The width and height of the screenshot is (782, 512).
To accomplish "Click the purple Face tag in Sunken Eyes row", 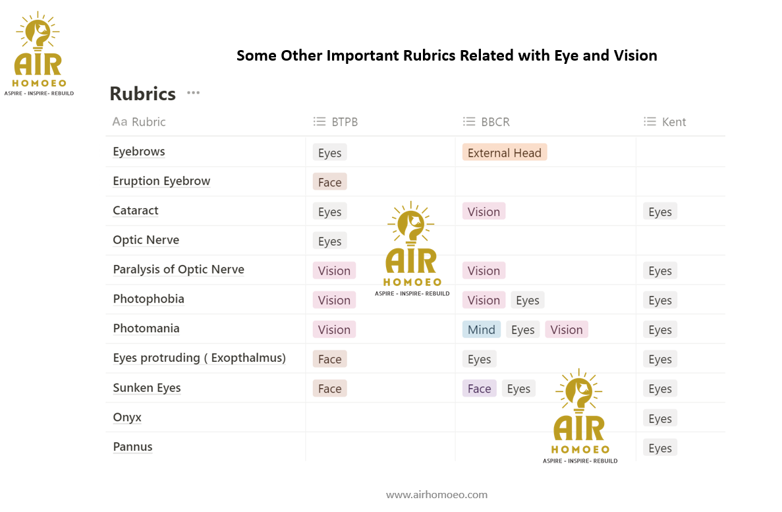I will [x=479, y=388].
